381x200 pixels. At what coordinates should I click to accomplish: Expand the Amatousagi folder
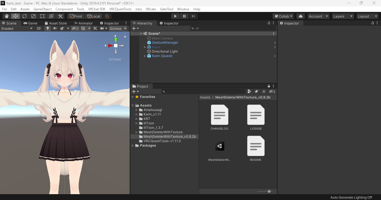[x=137, y=110]
